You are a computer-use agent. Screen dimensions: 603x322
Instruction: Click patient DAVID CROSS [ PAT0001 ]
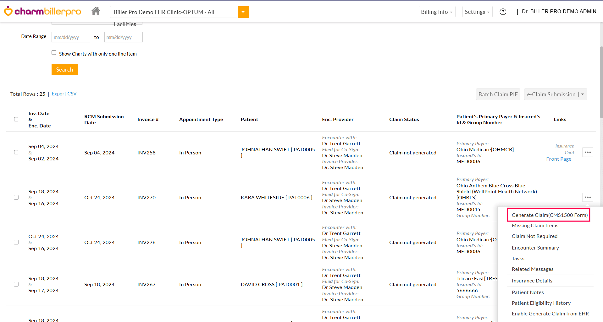272,285
